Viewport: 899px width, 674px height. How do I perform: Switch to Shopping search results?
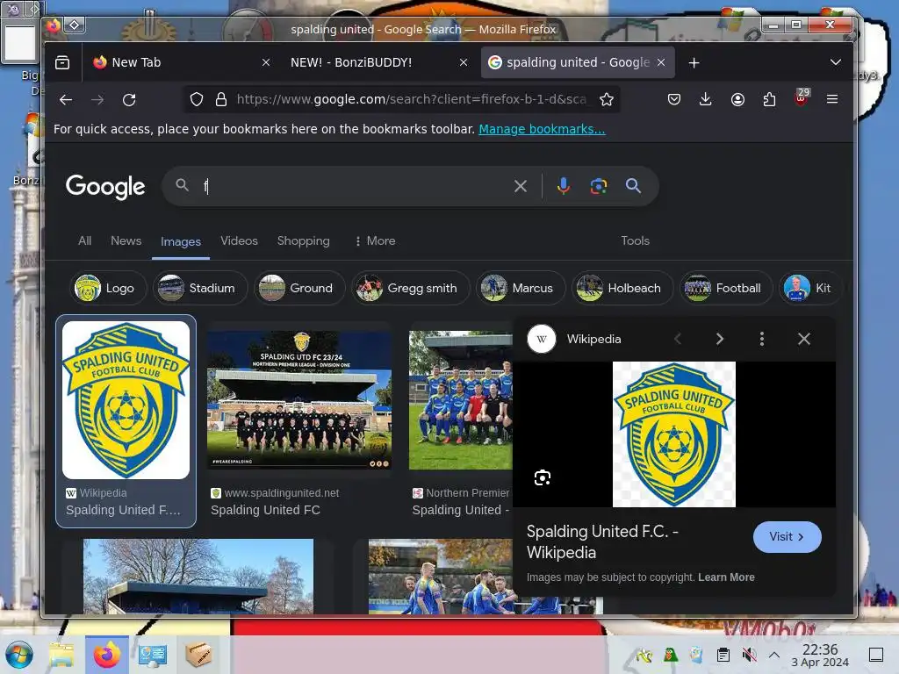click(303, 240)
